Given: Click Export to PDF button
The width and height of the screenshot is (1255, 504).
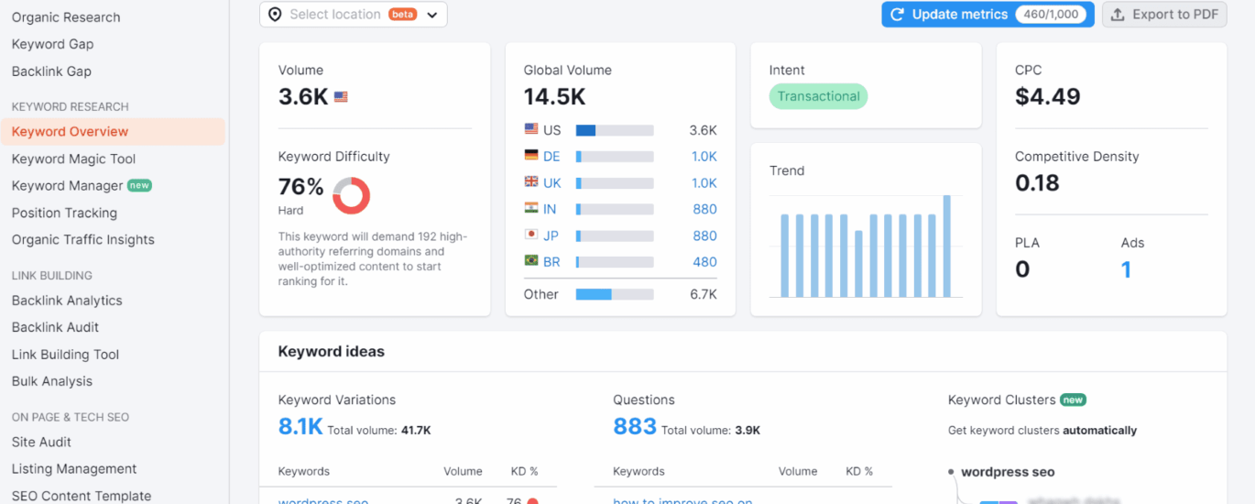Looking at the screenshot, I should [x=1164, y=15].
